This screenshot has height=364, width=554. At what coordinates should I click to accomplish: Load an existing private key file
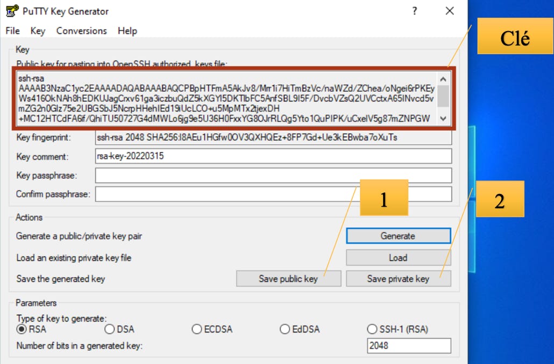(x=398, y=257)
